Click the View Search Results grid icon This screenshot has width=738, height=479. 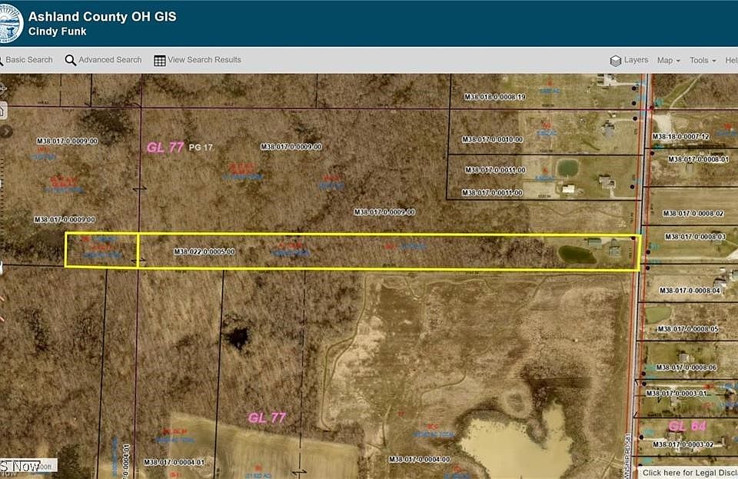(x=160, y=60)
